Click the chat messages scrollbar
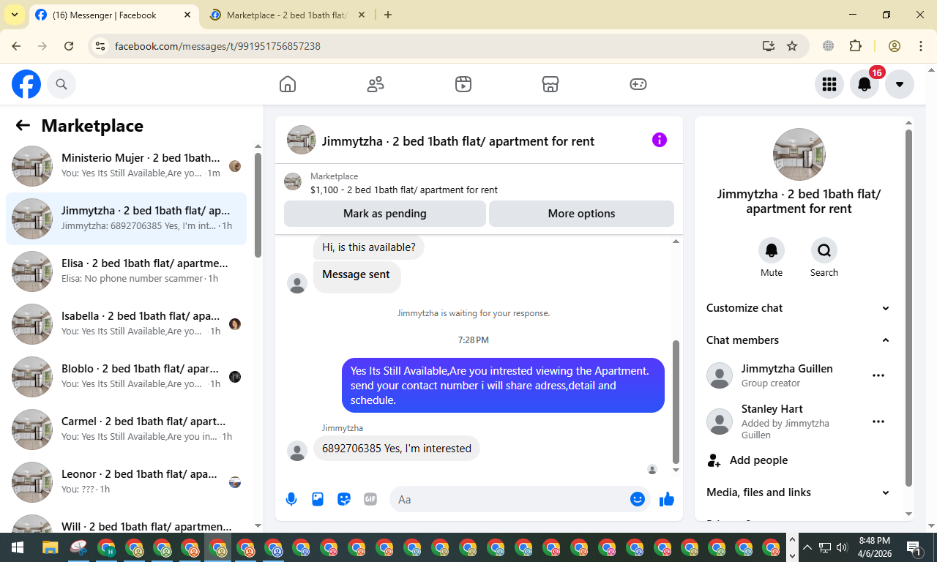The height and width of the screenshot is (562, 937). click(x=676, y=401)
